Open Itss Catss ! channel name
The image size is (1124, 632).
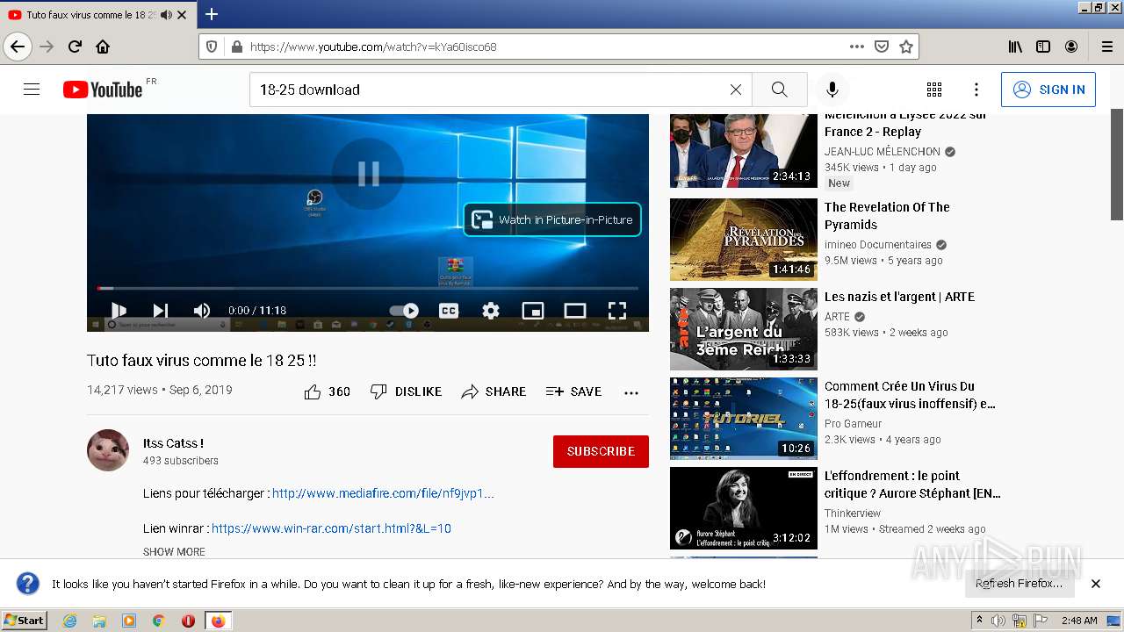(x=173, y=443)
